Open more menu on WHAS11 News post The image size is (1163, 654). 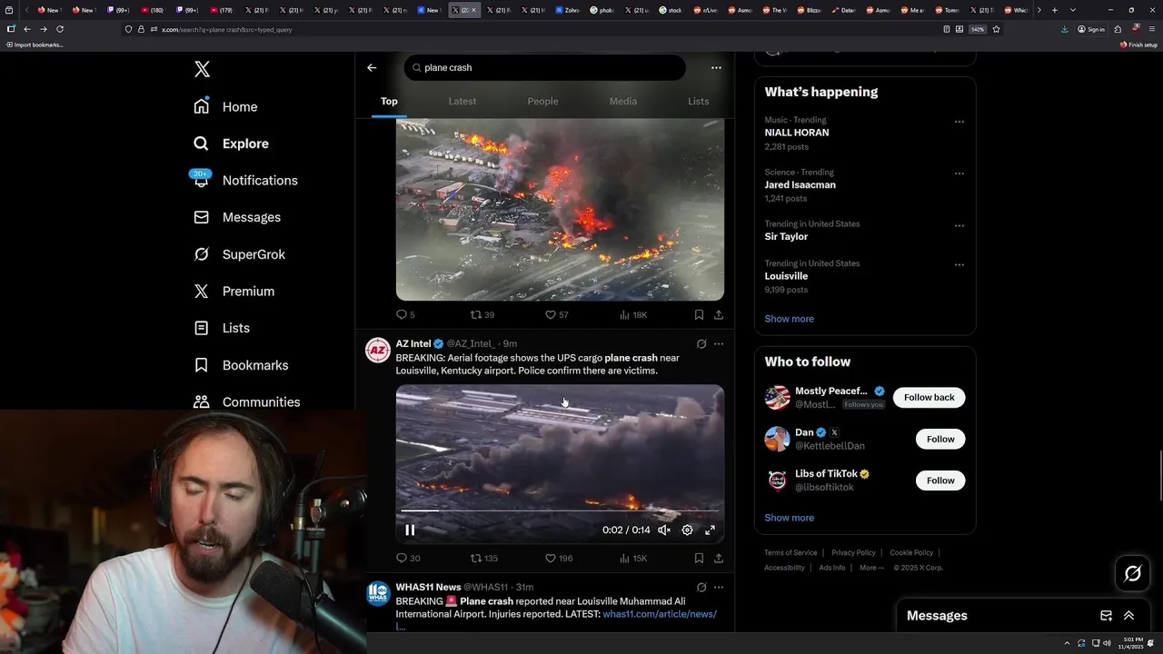[x=719, y=587]
